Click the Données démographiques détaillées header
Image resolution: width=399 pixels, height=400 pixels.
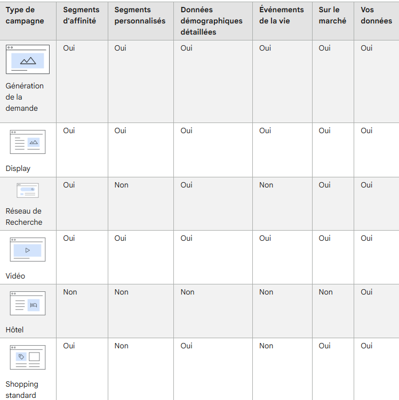point(212,21)
